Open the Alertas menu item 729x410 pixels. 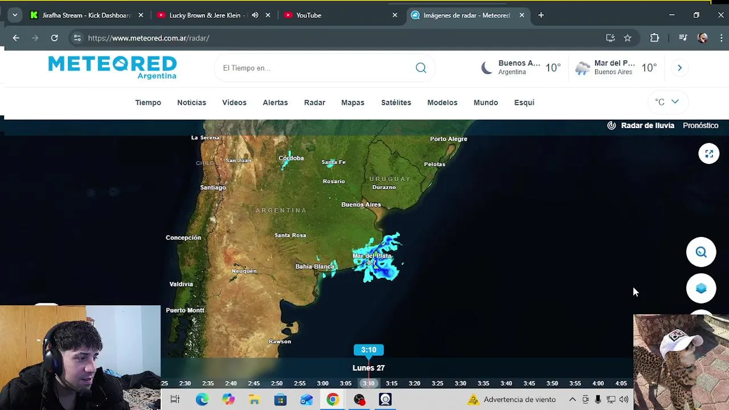[x=275, y=102]
